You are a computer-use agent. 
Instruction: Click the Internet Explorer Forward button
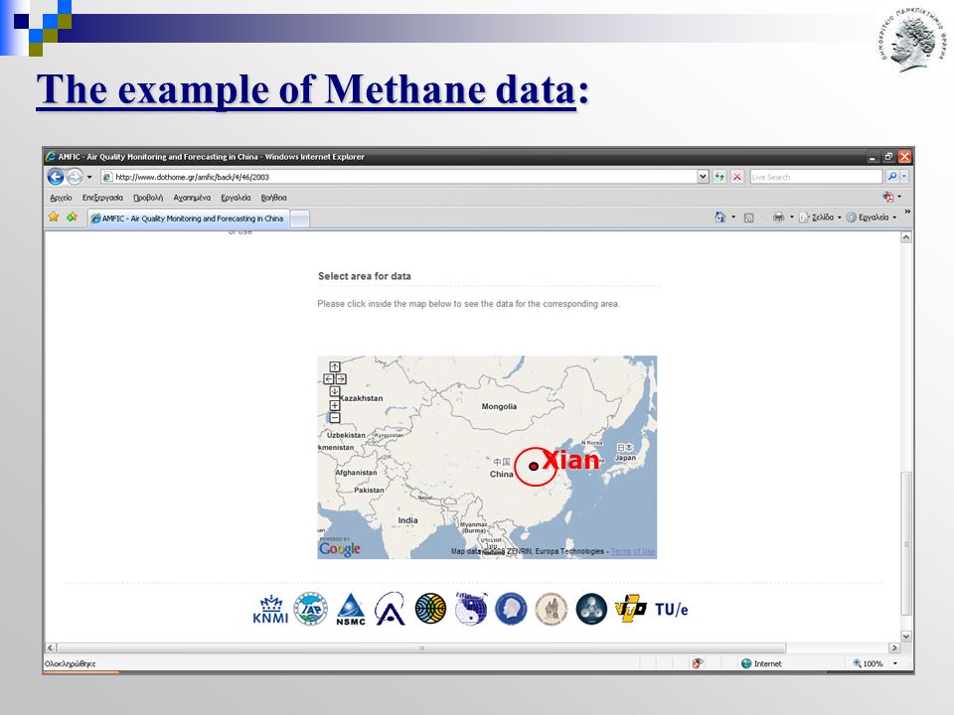point(75,177)
